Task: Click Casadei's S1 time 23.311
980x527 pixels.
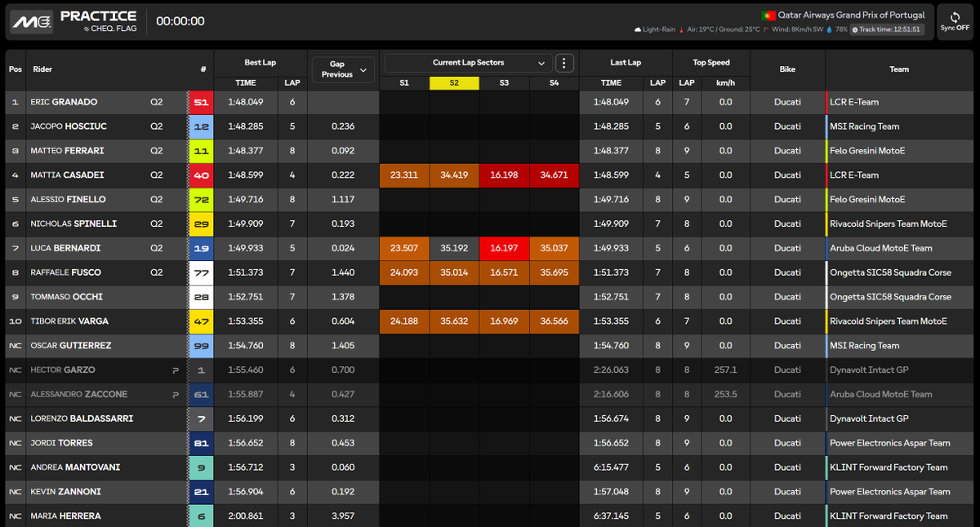Action: [404, 175]
